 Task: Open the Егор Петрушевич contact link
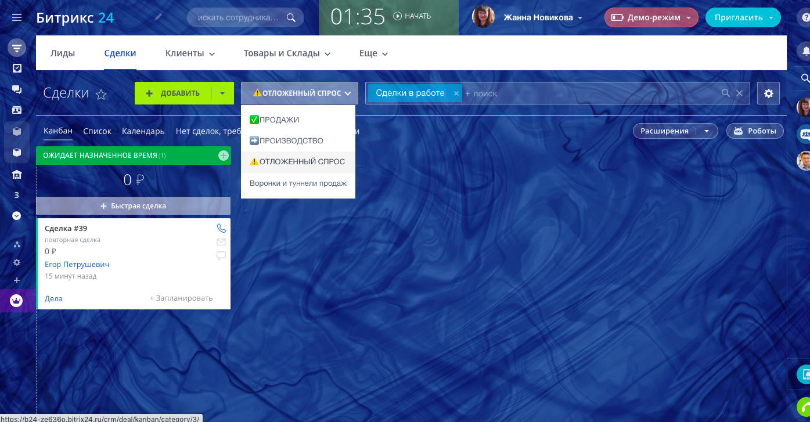77,265
